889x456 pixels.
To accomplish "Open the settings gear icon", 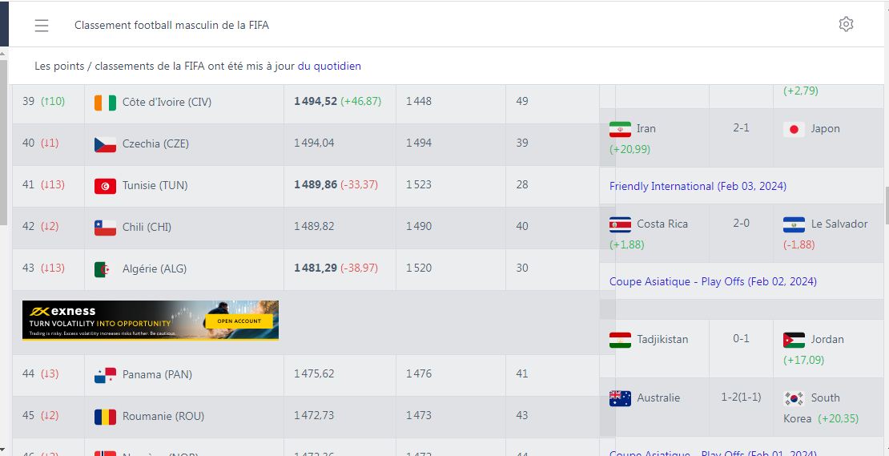I will tap(846, 24).
